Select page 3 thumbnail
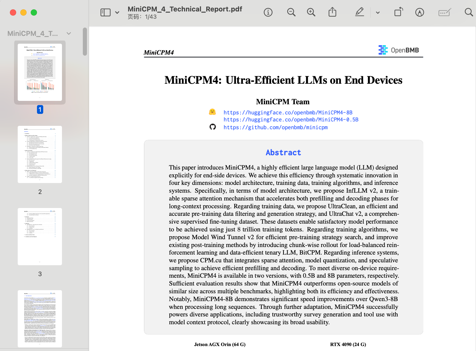The image size is (476, 351). (40, 237)
